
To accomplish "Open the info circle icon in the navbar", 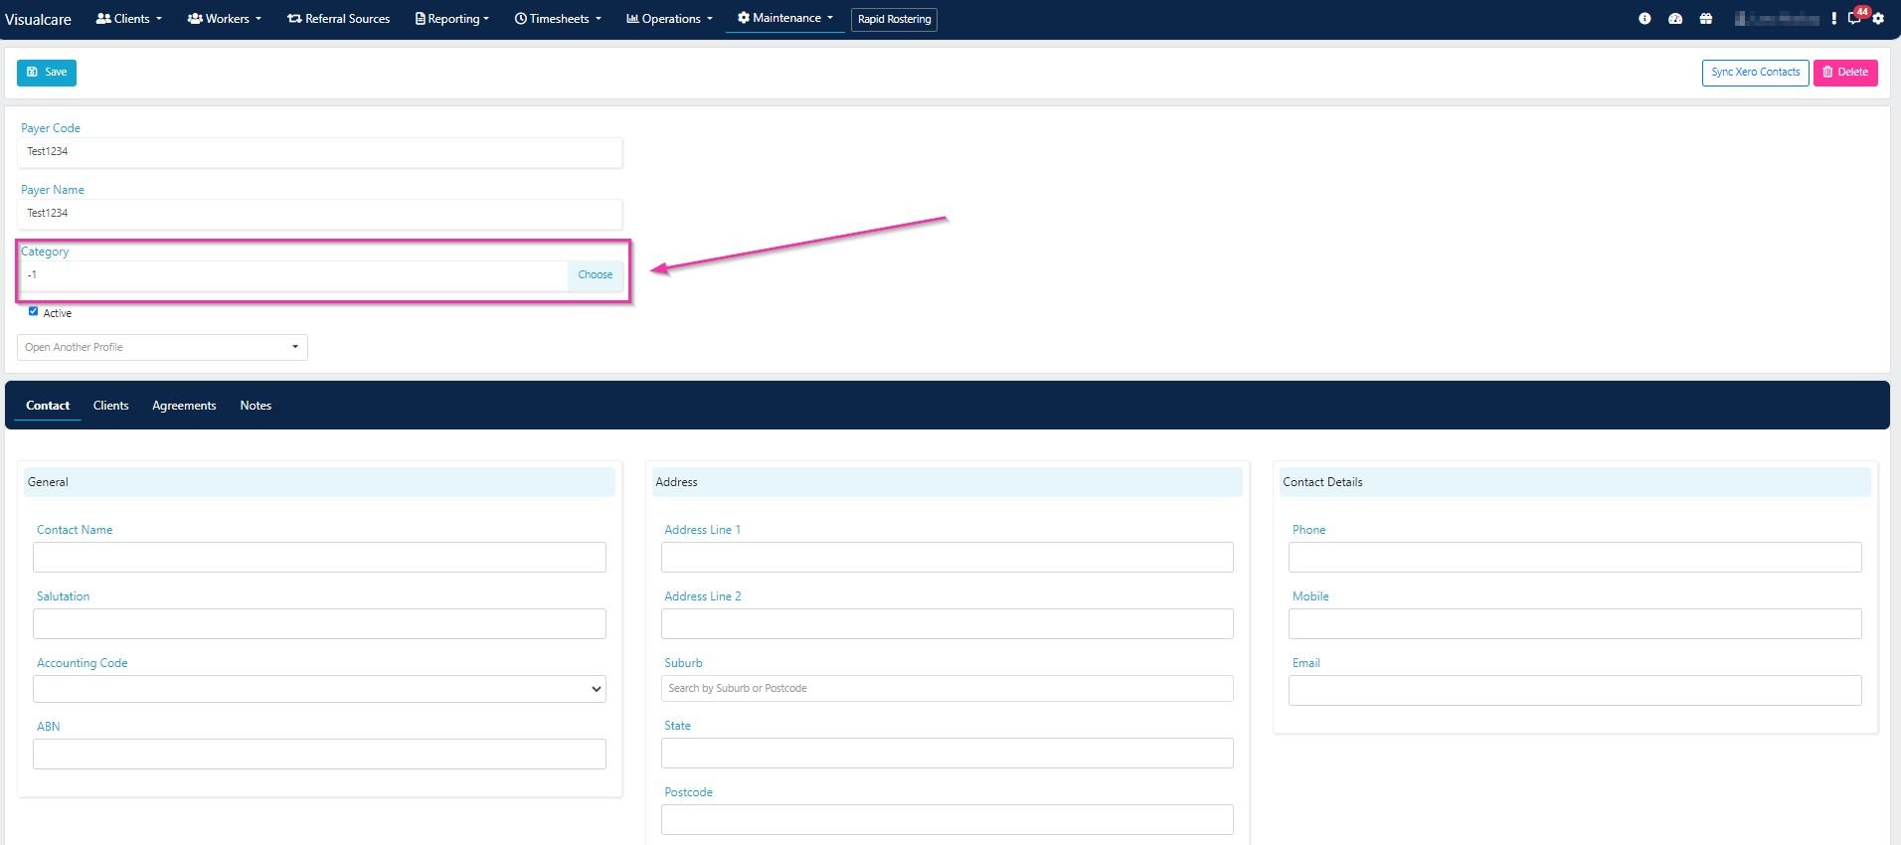I will (1644, 19).
